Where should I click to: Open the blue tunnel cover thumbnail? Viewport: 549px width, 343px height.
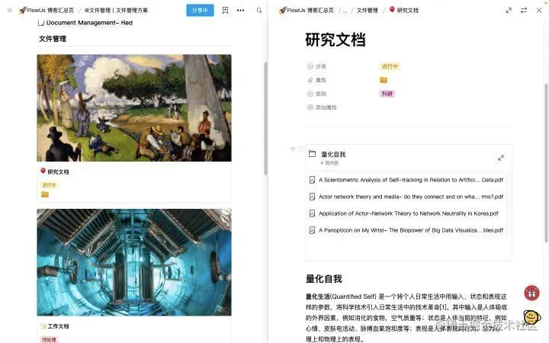click(134, 262)
